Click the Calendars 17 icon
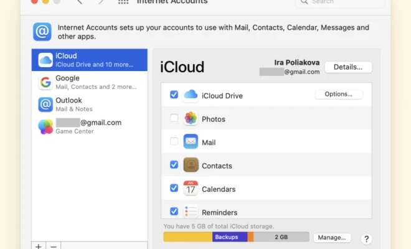This screenshot has height=249, width=411. coord(191,188)
